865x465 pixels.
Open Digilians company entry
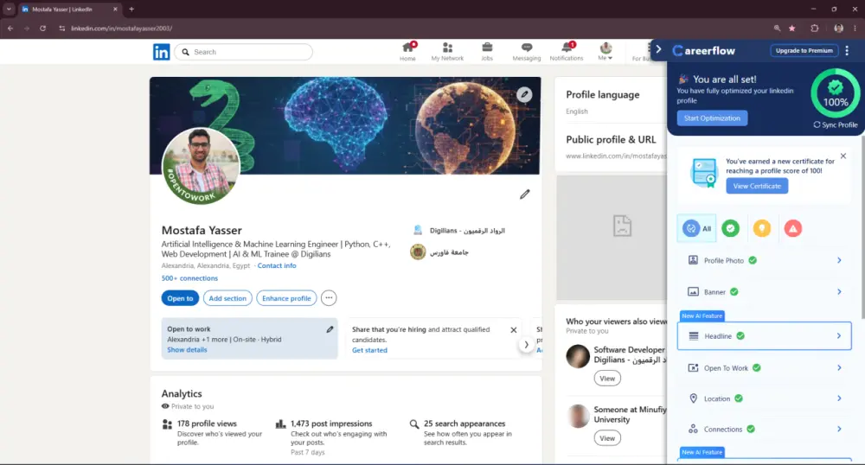[459, 230]
